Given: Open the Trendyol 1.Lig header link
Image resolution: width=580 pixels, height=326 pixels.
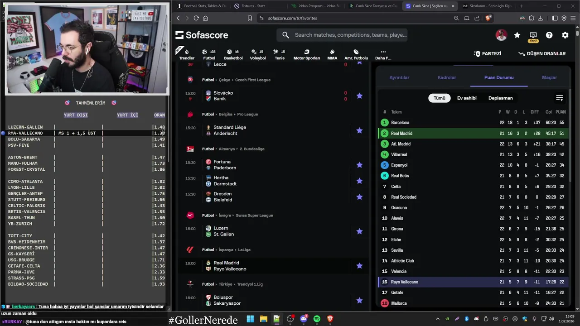Looking at the screenshot, I should (x=250, y=284).
